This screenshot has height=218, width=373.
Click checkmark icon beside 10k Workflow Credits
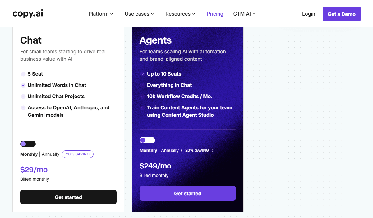[143, 97]
